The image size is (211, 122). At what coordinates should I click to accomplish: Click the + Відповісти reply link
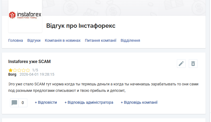46,102
